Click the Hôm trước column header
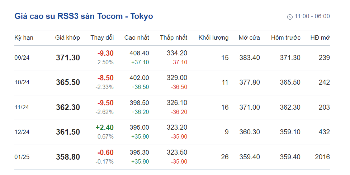 point(286,37)
